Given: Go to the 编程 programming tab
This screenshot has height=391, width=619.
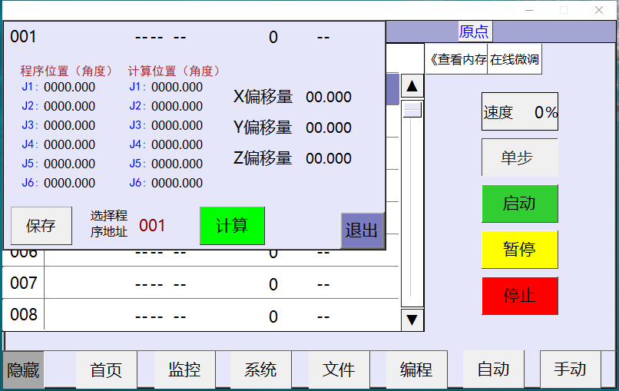Looking at the screenshot, I should pos(416,369).
